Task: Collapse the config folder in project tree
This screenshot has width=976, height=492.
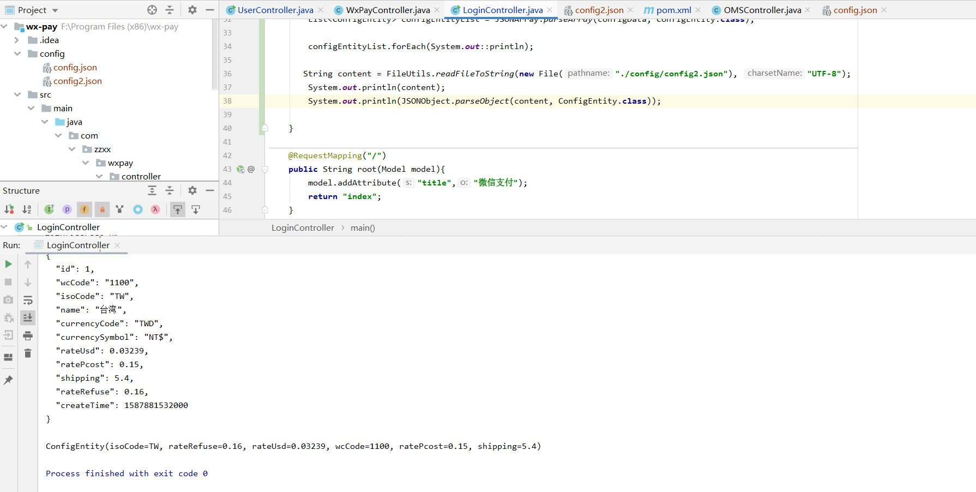Action: 17,53
